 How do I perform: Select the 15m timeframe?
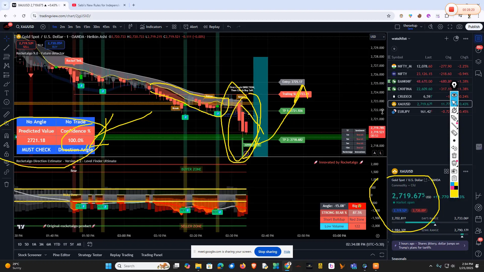coord(87,27)
